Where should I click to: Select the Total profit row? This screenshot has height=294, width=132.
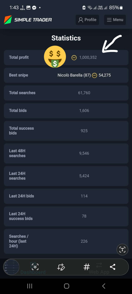pyautogui.click(x=66, y=58)
